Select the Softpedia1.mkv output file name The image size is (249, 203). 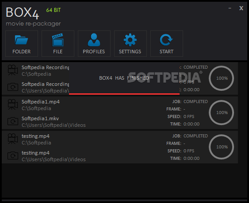point(40,118)
